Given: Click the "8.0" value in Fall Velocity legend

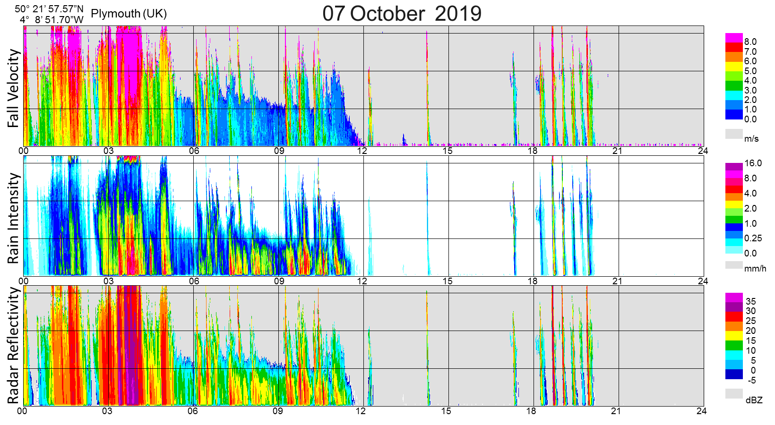Looking at the screenshot, I should tap(750, 42).
